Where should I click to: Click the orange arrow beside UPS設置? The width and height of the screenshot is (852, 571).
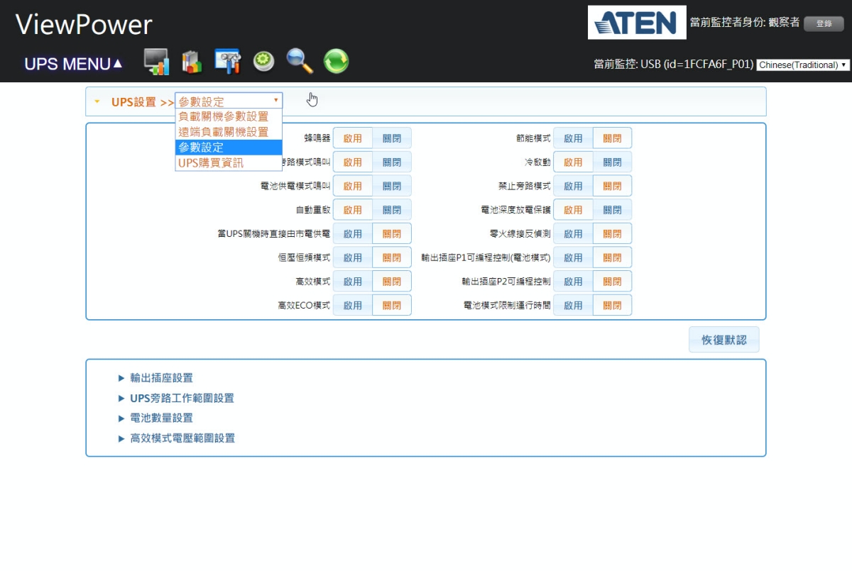(x=97, y=101)
